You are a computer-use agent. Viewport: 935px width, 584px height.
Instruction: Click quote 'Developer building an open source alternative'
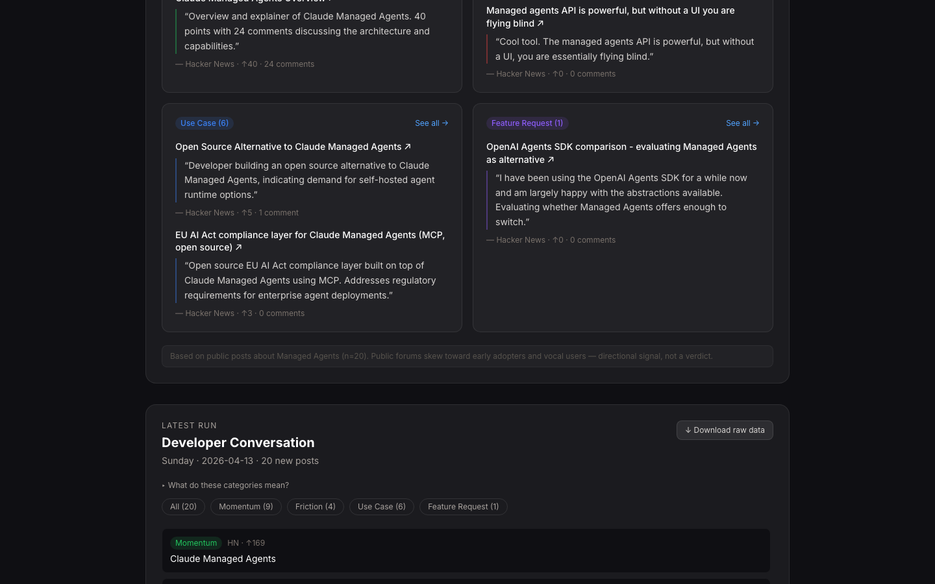pos(312,180)
